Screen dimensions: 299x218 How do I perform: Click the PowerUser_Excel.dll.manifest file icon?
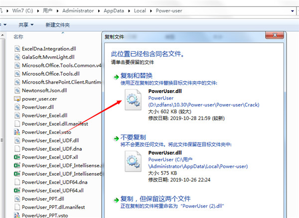[x=17, y=124]
